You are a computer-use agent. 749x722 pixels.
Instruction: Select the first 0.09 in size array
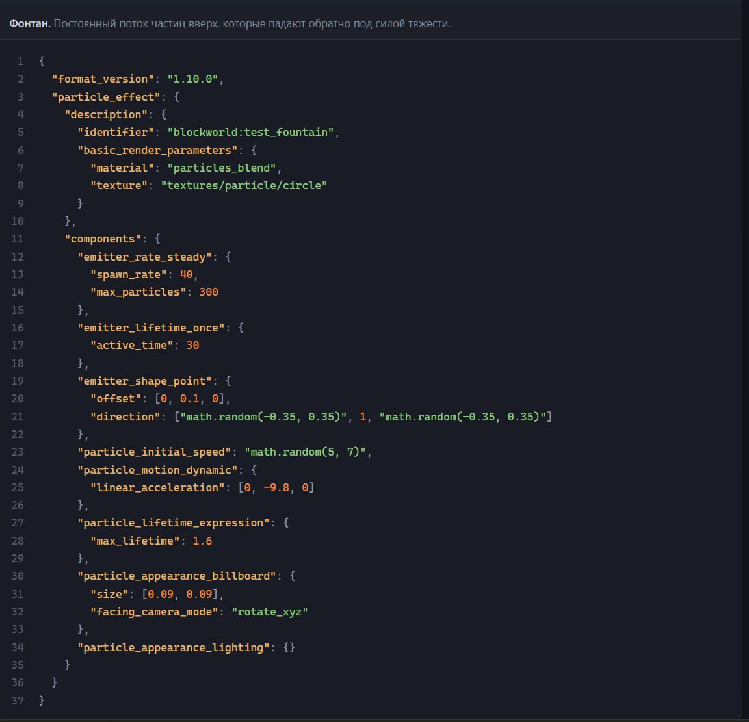tap(161, 594)
